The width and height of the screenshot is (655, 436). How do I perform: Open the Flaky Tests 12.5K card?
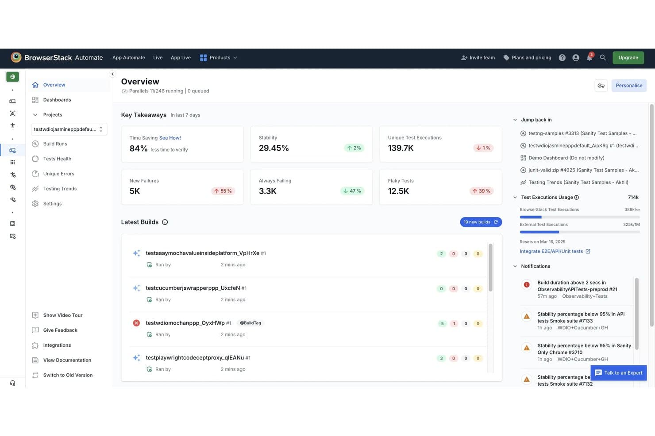(441, 187)
